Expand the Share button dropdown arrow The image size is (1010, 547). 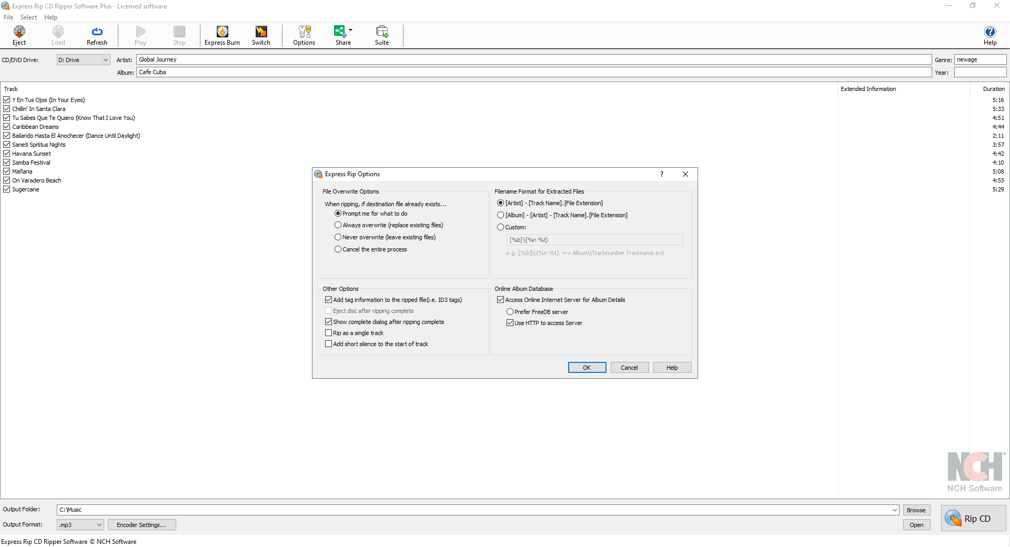pos(351,31)
